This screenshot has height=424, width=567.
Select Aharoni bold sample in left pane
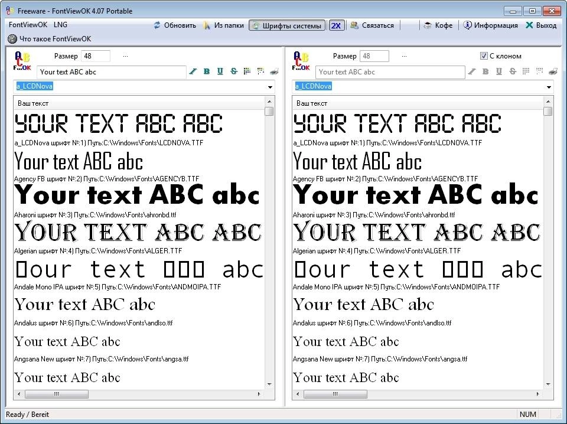(x=137, y=195)
